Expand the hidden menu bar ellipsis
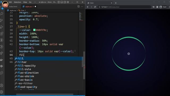 (35, 2)
